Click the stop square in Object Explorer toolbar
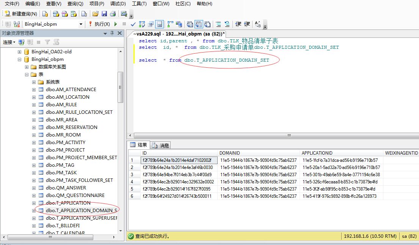The height and width of the screenshot is (245, 419). click(38, 42)
